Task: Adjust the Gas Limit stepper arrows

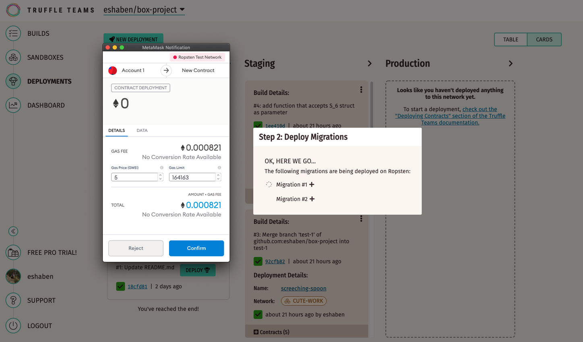Action: (218, 177)
